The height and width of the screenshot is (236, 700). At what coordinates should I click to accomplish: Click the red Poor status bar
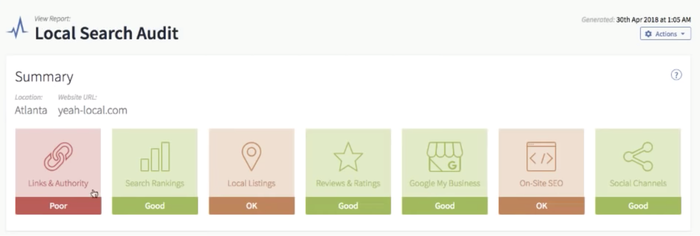58,206
